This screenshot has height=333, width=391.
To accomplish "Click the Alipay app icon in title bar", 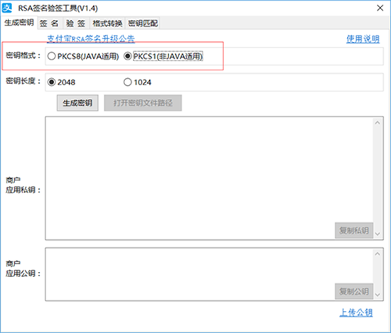I will [x=7, y=8].
